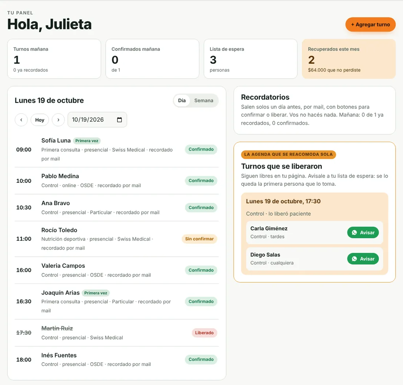Open the Turnos mañana card
This screenshot has height=385, width=403.
[x=54, y=59]
